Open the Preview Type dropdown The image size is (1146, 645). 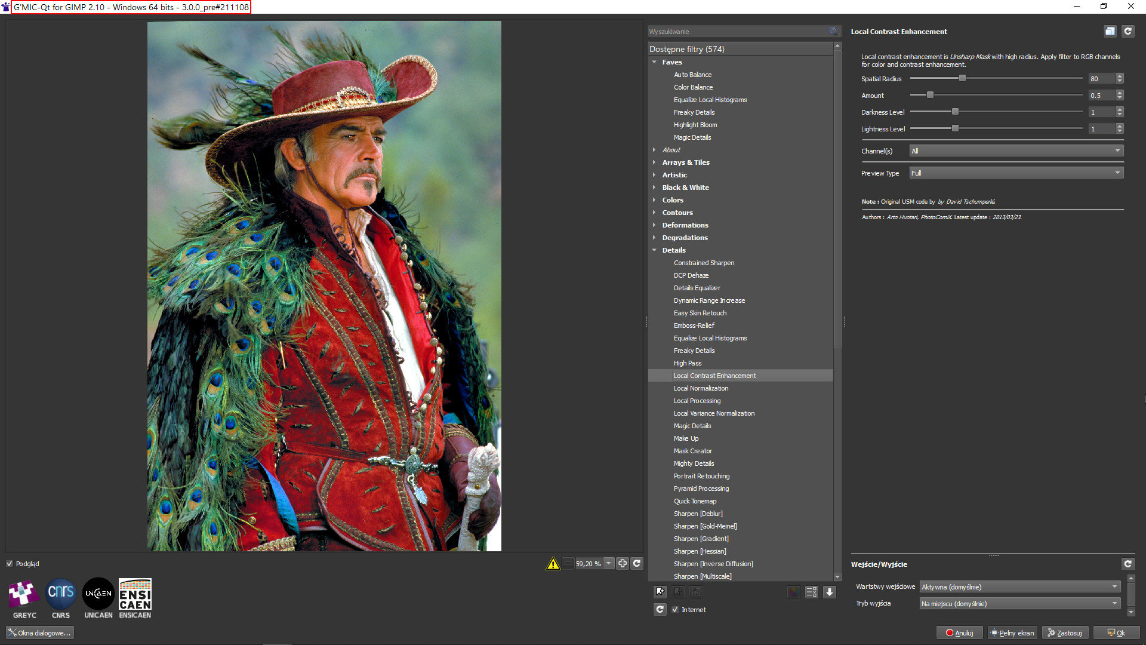[x=1016, y=173]
